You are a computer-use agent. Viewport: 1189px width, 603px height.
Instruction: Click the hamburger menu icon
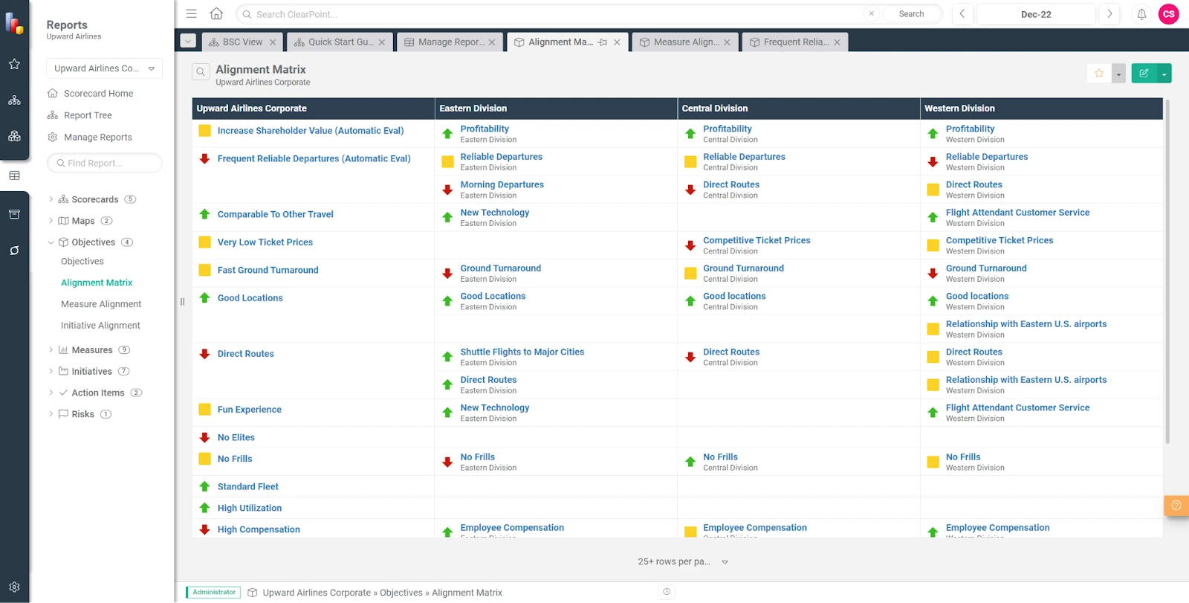[192, 13]
